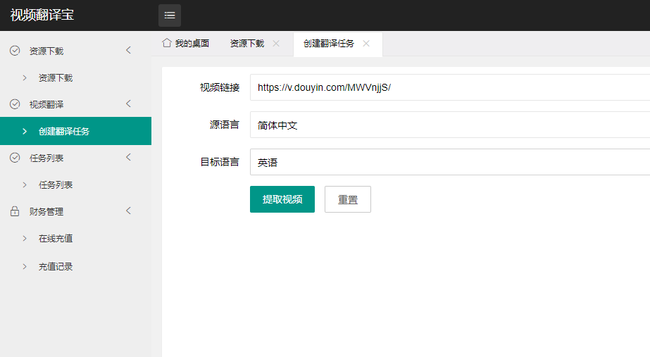Collapse the 资源下载 sidebar group arrow
Screen dimensions: 650x357
coord(128,50)
